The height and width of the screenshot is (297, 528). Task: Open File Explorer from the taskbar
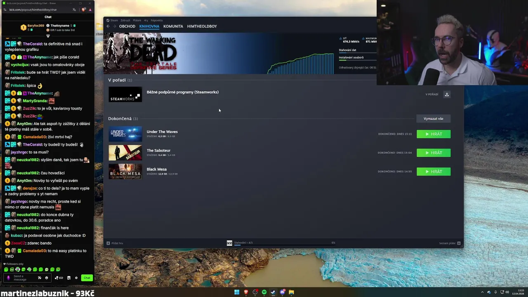[x=291, y=292]
